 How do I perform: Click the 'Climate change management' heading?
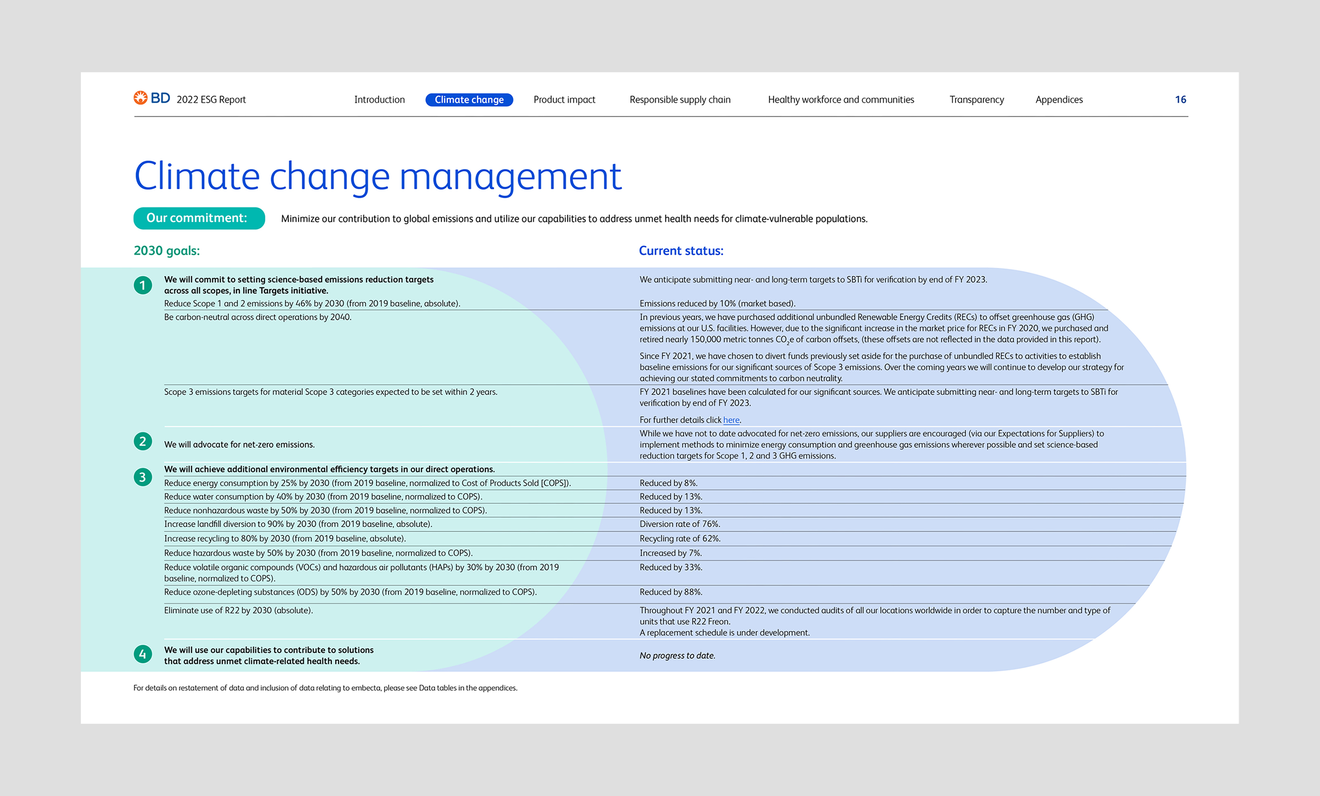(x=378, y=177)
